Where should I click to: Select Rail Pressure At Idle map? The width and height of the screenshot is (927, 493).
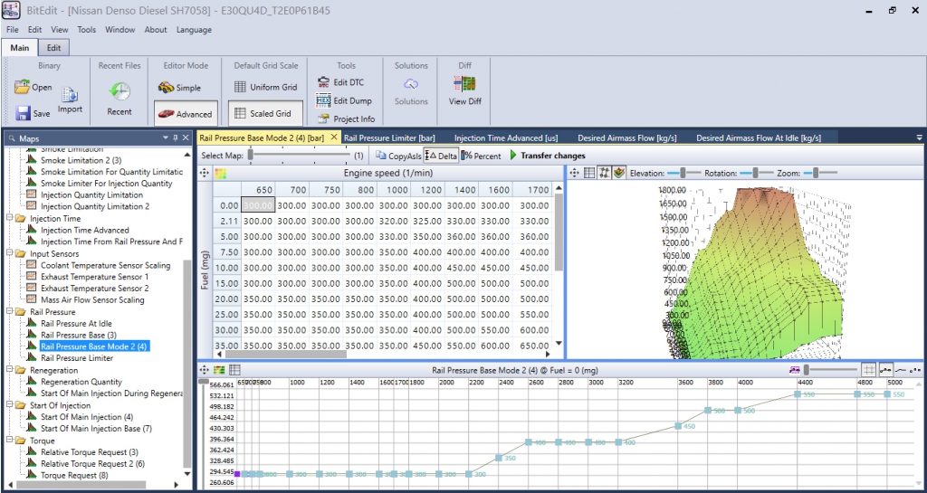tap(76, 324)
